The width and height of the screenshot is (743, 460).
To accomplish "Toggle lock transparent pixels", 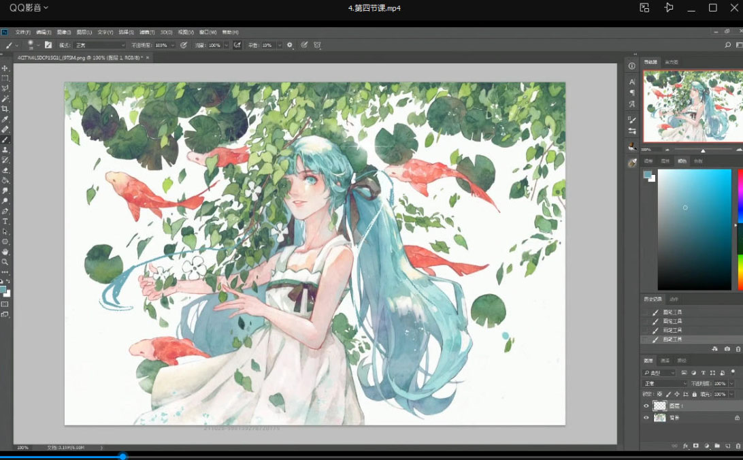I will [659, 394].
